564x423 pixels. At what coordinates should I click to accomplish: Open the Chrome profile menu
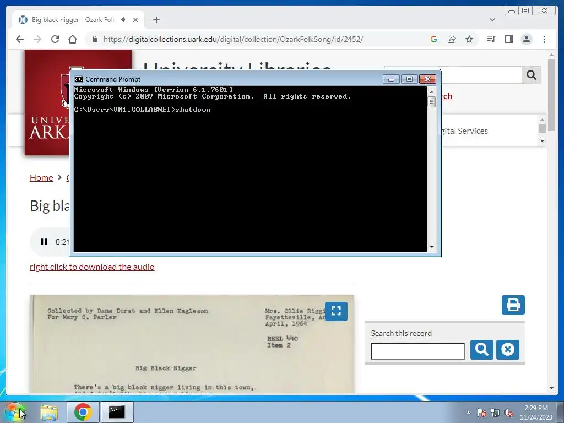(526, 39)
